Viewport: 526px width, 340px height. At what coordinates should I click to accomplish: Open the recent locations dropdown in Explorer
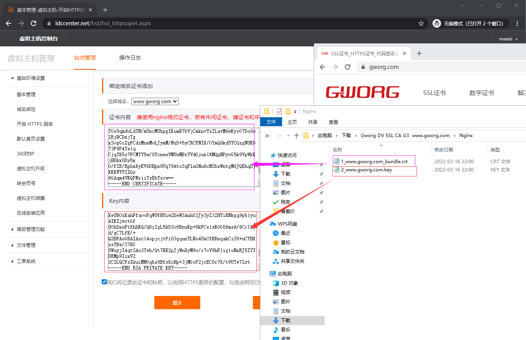(288, 136)
